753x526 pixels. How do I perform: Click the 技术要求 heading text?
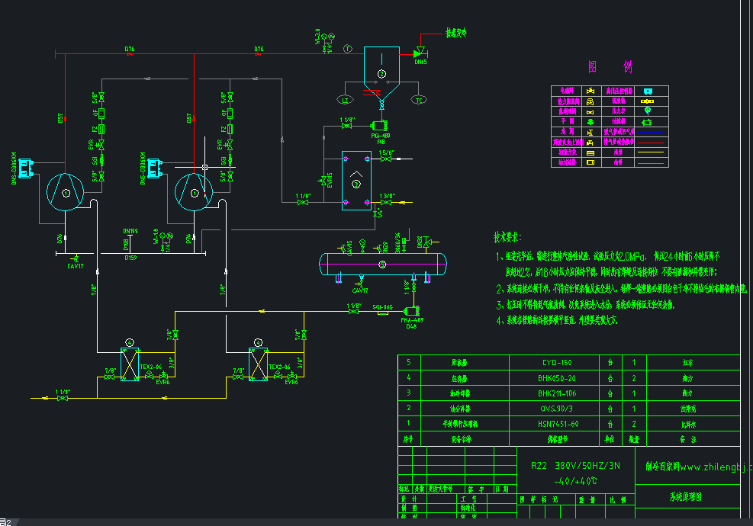point(507,237)
